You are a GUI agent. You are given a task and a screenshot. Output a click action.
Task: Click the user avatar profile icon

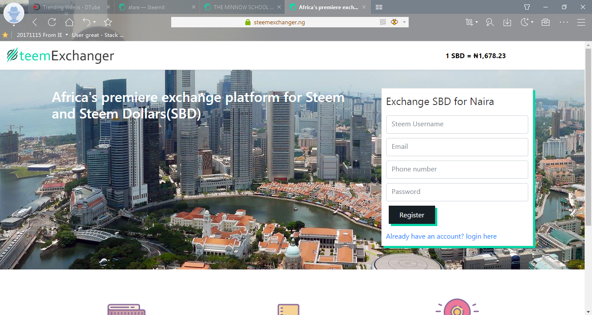point(14,13)
